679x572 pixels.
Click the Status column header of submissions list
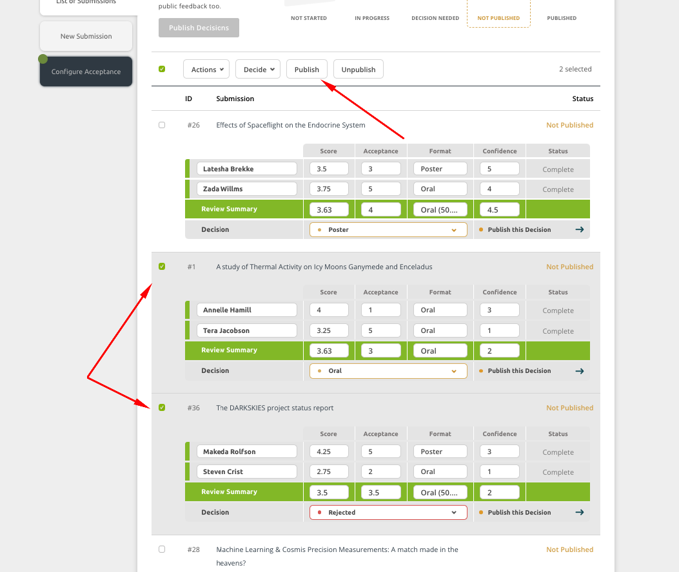[x=582, y=99]
